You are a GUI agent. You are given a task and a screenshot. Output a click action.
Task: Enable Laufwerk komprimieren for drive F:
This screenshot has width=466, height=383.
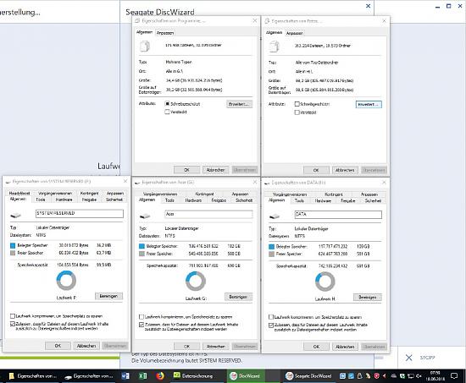[13, 316]
